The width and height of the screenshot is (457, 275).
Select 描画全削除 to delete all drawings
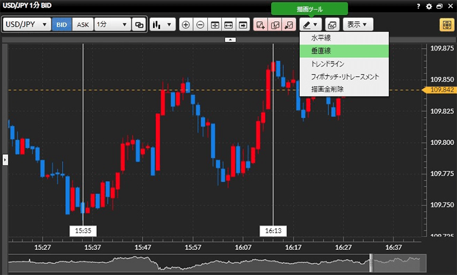point(344,89)
